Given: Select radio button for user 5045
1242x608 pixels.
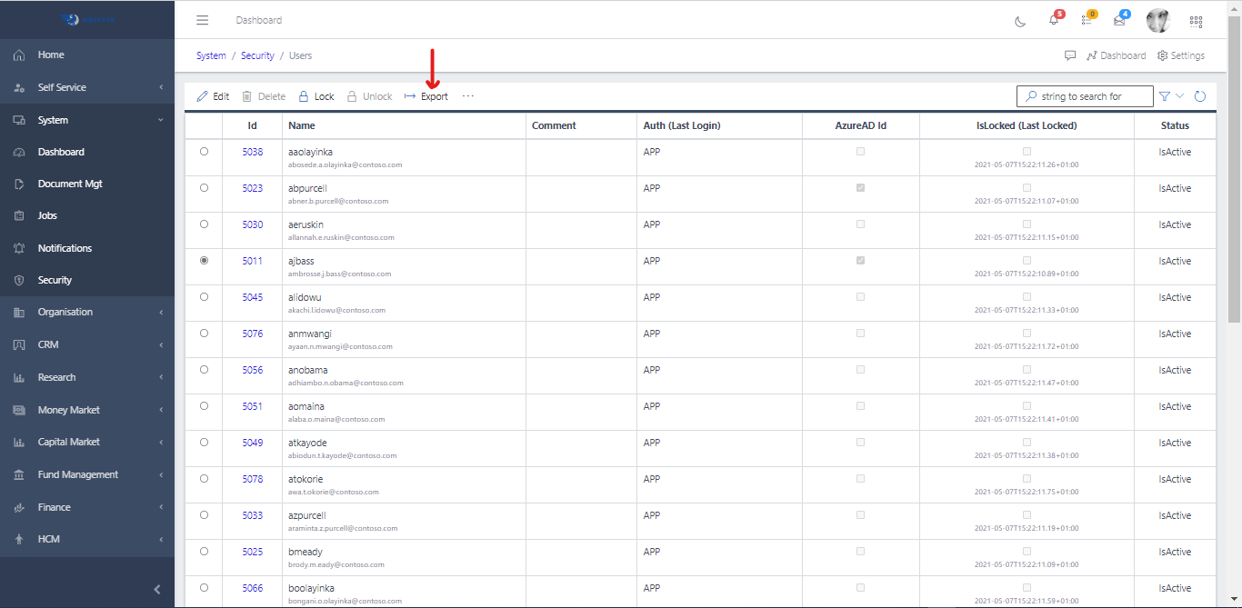Looking at the screenshot, I should coord(204,297).
